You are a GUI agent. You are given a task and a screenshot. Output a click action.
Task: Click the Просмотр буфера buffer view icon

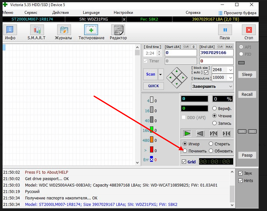click(220, 13)
